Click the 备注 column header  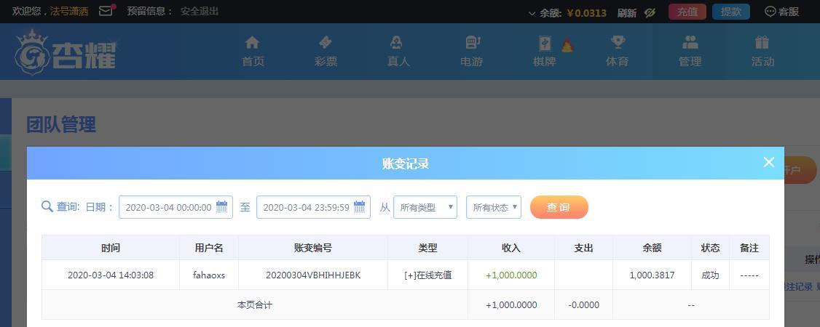point(749,248)
